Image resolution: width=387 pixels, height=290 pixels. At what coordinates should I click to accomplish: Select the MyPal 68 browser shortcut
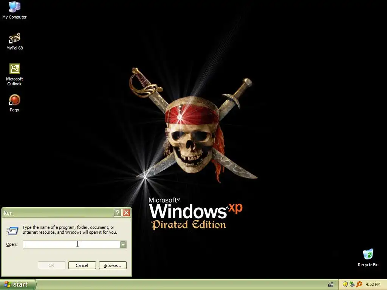pyautogui.click(x=15, y=41)
